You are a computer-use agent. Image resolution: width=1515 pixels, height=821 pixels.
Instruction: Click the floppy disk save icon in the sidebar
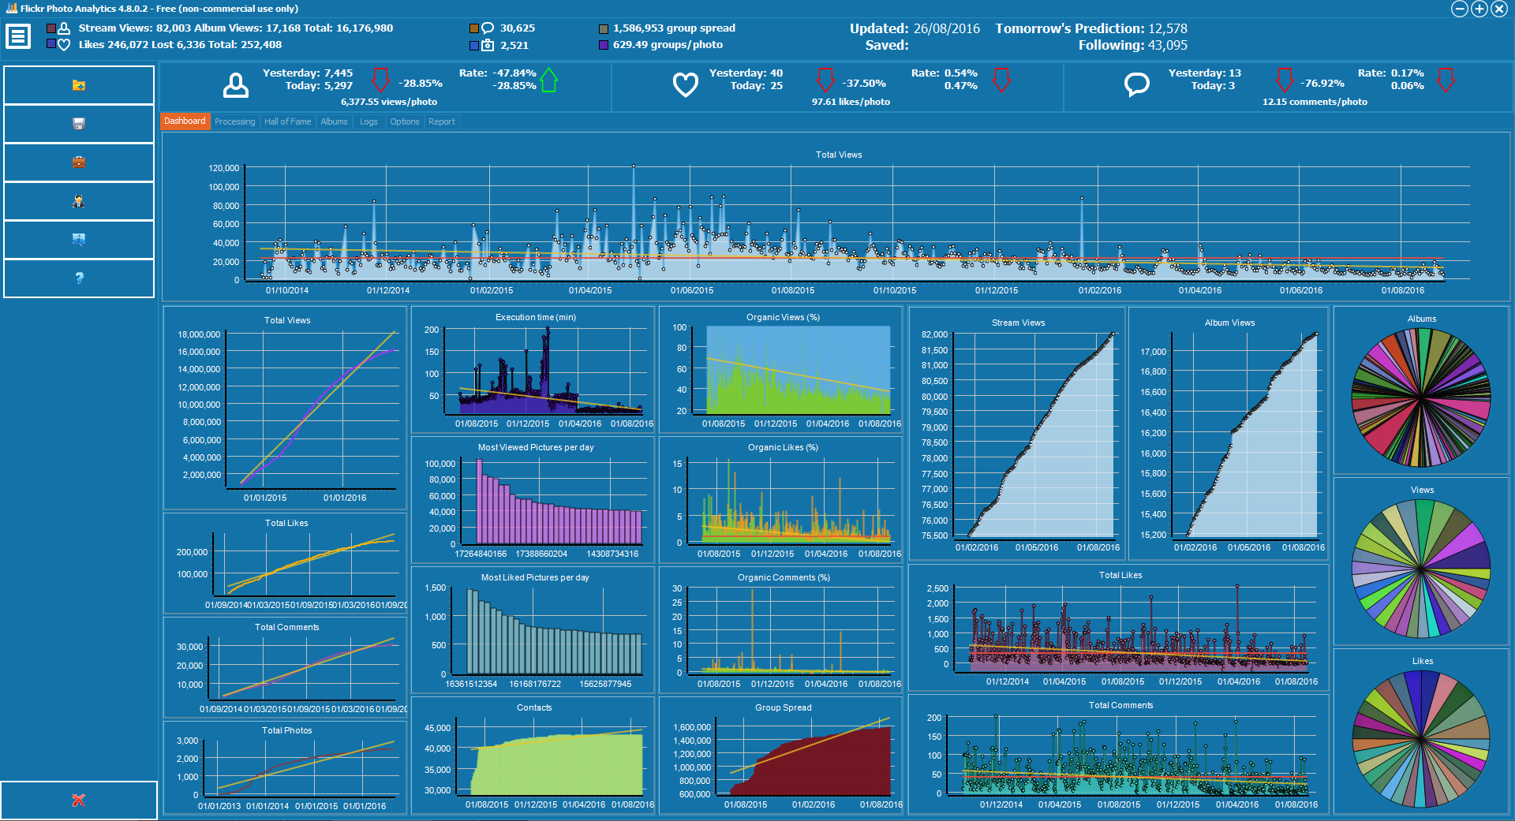[x=78, y=124]
